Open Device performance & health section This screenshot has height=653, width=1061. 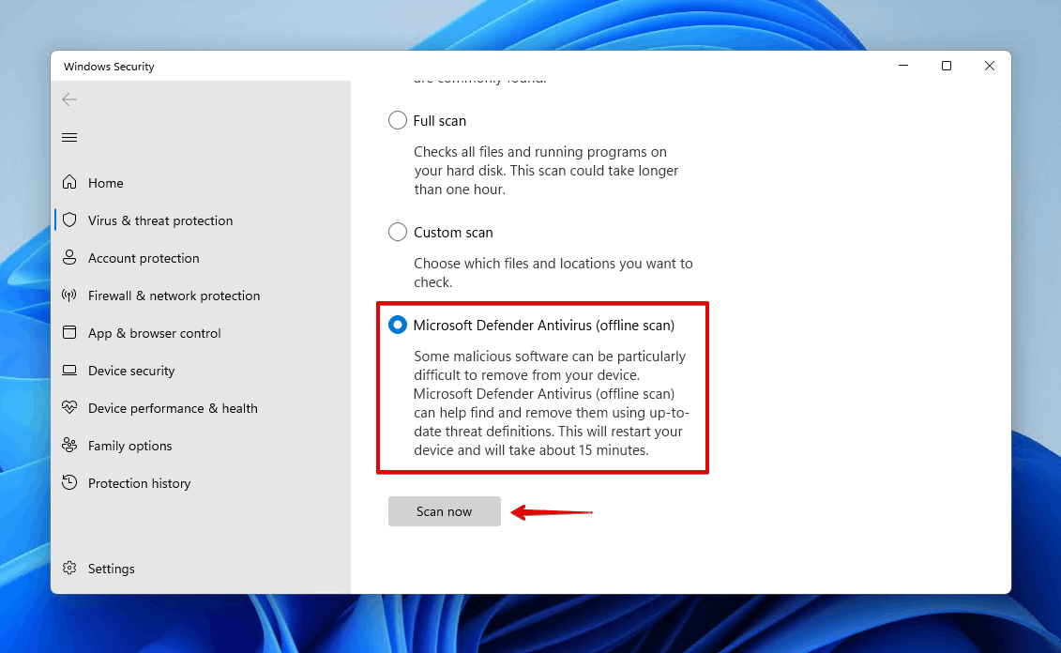coord(201,408)
